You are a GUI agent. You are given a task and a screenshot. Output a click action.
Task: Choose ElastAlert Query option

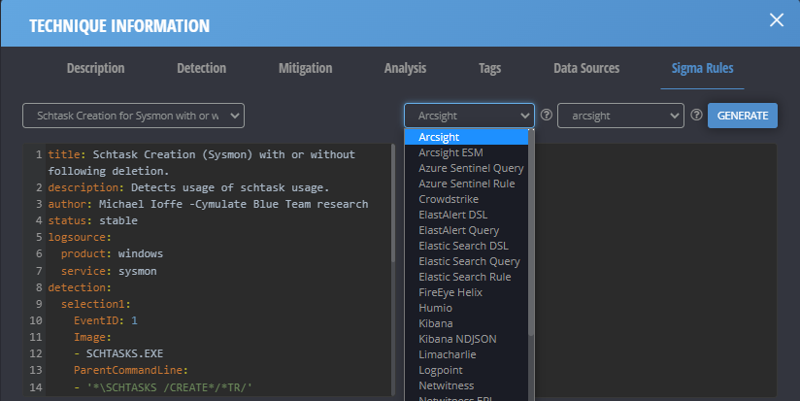point(466,230)
